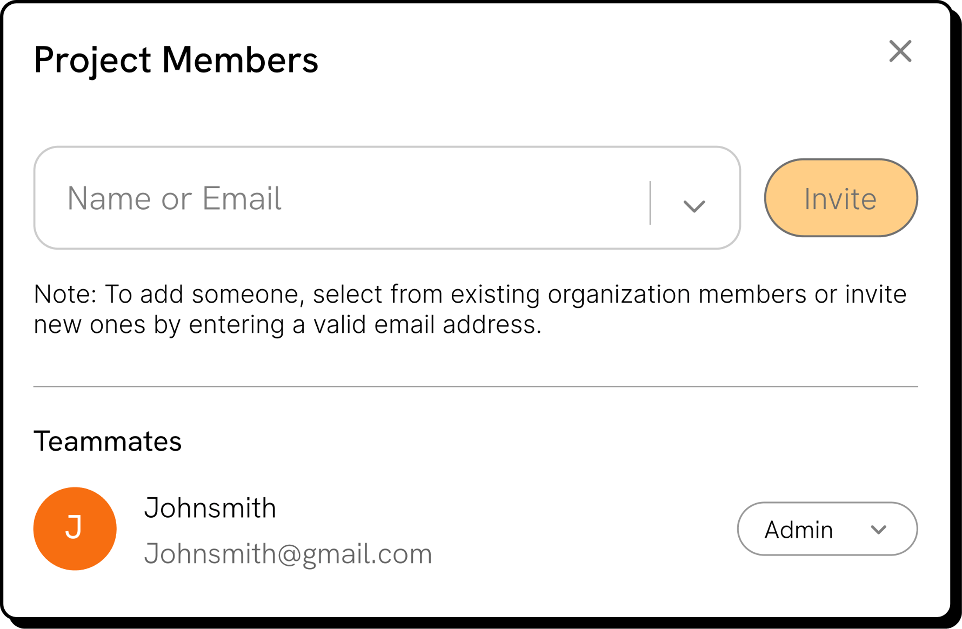The image size is (962, 629).
Task: Close the Project Members dialog
Action: (900, 52)
